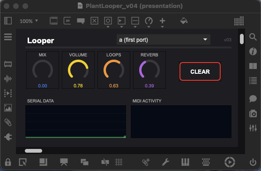This screenshot has height=171, width=261.
Task: Toggle the grid display icon
Action: [119, 162]
